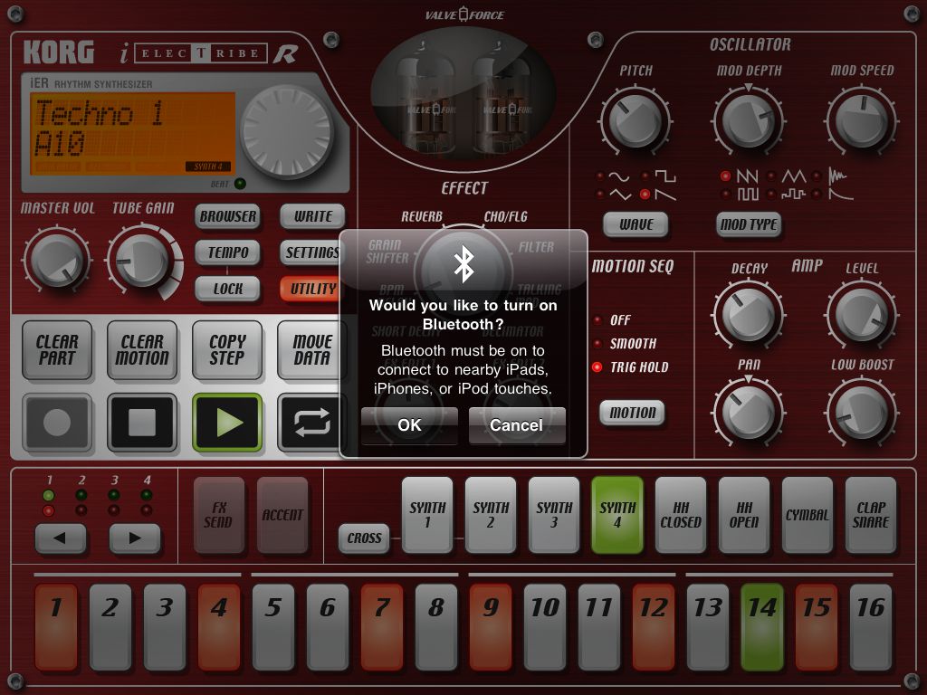Select the sine waveform icon
Image resolution: width=927 pixels, height=695 pixels.
[619, 176]
